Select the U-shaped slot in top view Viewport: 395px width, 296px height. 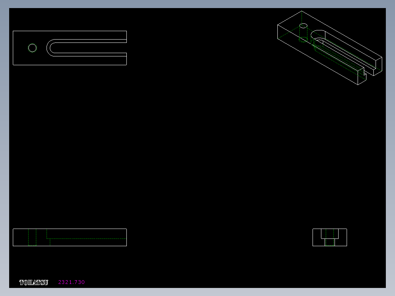coord(86,48)
